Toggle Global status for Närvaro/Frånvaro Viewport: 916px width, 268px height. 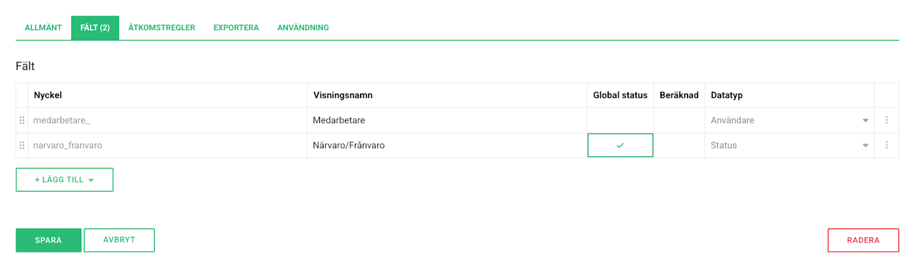(x=620, y=145)
